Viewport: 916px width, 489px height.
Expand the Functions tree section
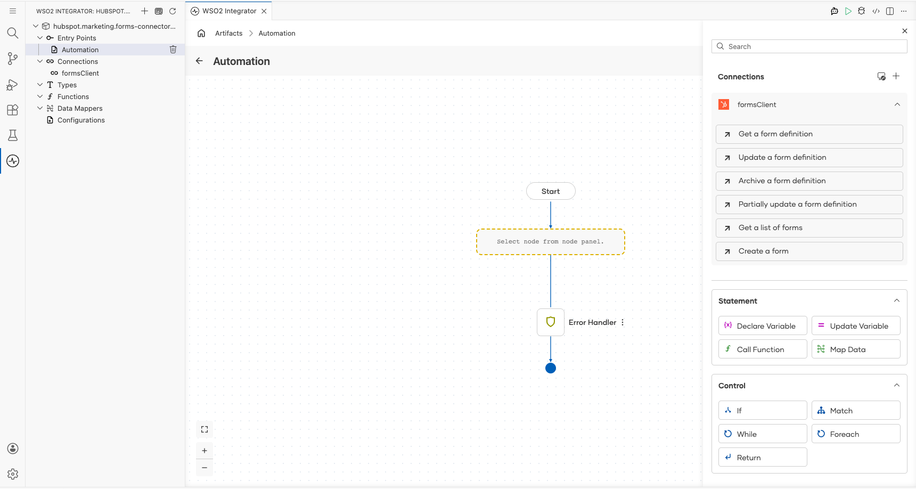pyautogui.click(x=40, y=96)
